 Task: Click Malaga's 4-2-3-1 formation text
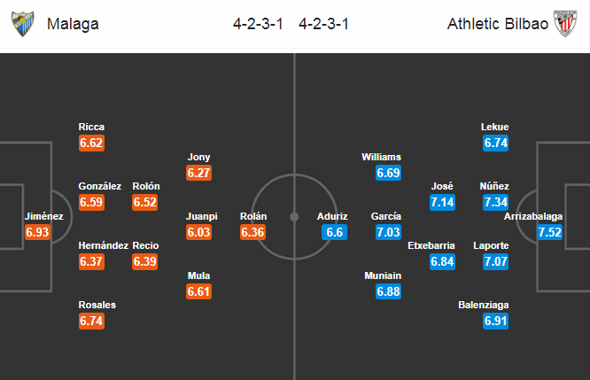258,24
